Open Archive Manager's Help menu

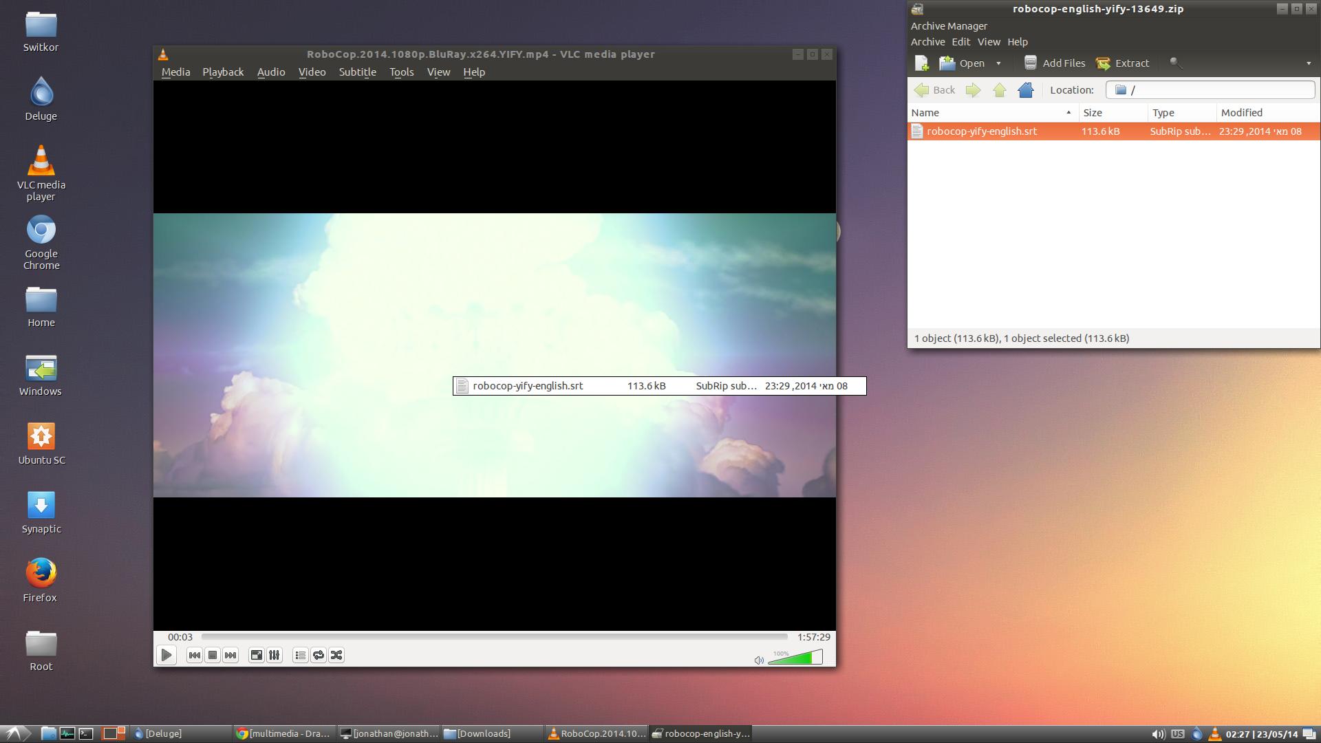(1017, 42)
